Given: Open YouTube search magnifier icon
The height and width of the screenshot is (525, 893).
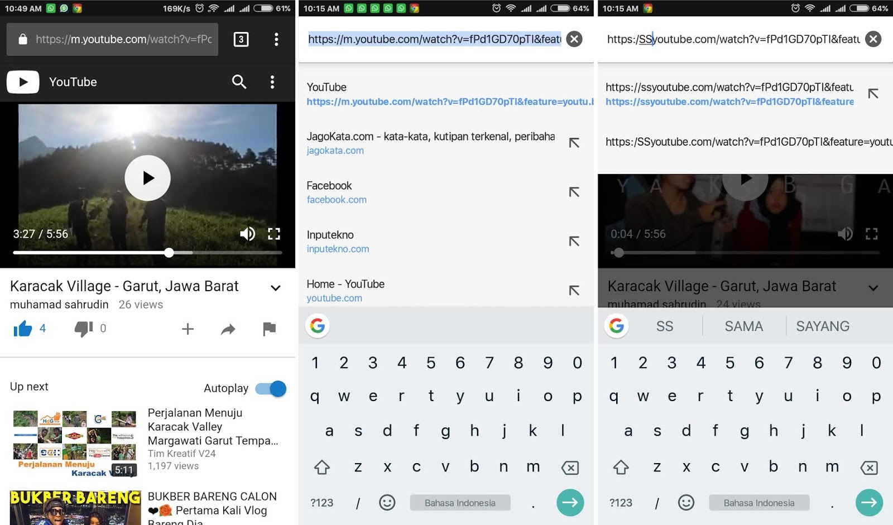Looking at the screenshot, I should click(239, 82).
